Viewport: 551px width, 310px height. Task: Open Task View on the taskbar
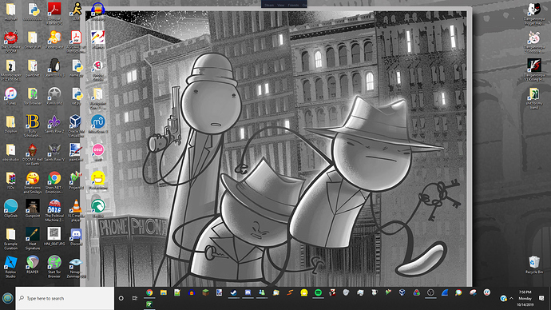point(135,298)
